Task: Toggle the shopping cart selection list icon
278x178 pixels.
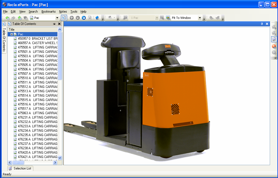Action: tap(274, 39)
